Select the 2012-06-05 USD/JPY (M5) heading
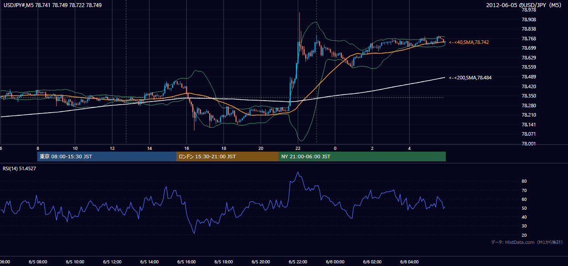This screenshot has height=266, width=568. [524, 5]
